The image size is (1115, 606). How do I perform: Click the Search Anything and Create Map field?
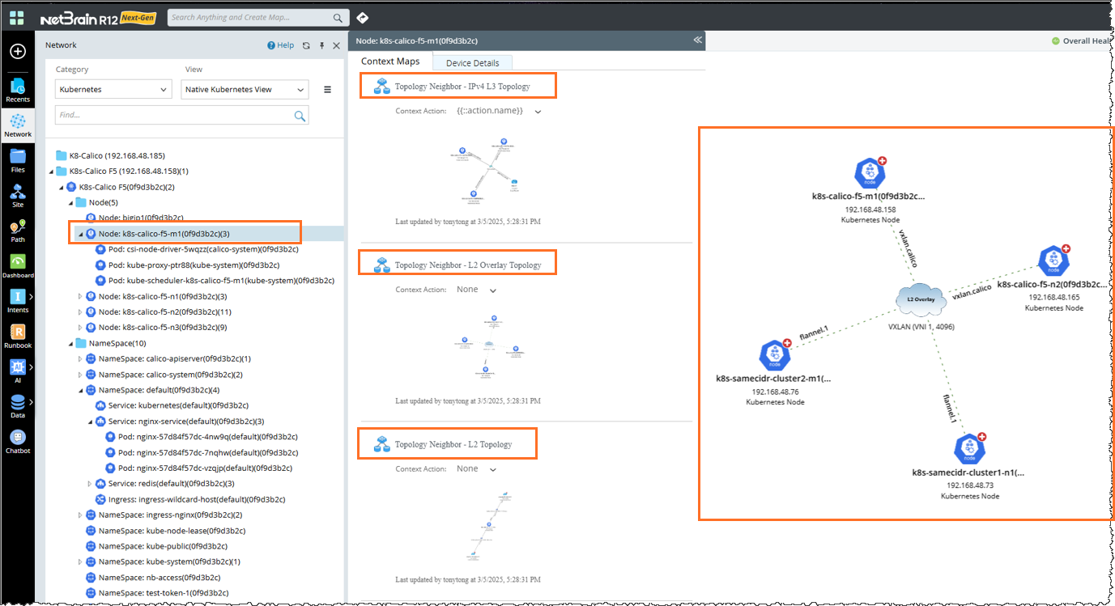pos(249,17)
